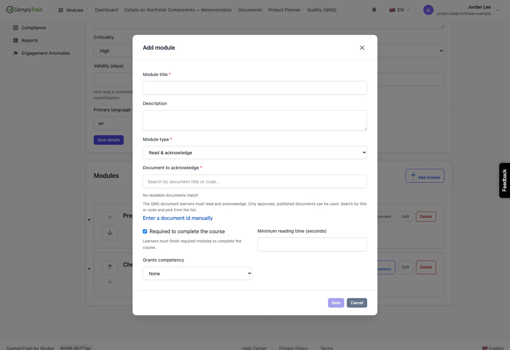Viewport: 510px width, 350px height.
Task: Open the EN language selector
Action: pyautogui.click(x=400, y=10)
